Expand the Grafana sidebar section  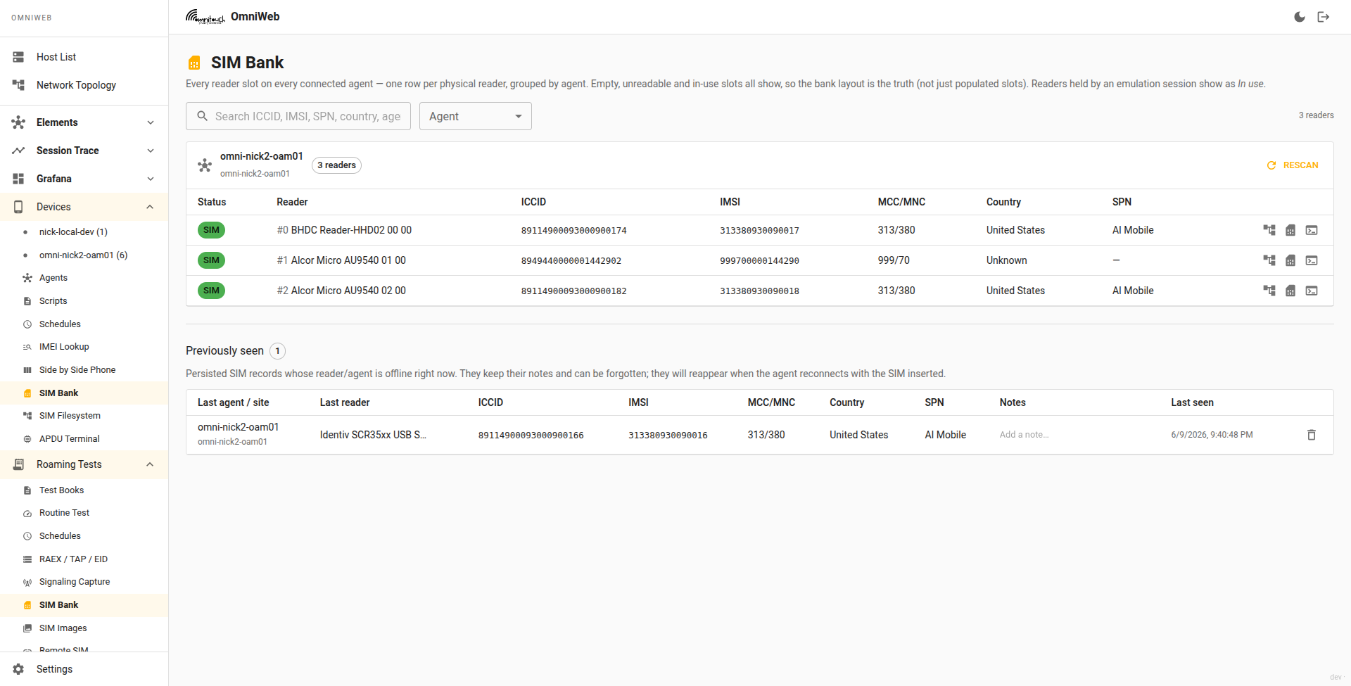pyautogui.click(x=84, y=179)
